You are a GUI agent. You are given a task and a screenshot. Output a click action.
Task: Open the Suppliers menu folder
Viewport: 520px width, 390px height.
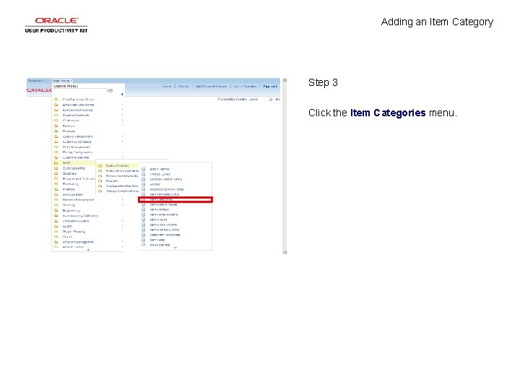[x=69, y=173]
